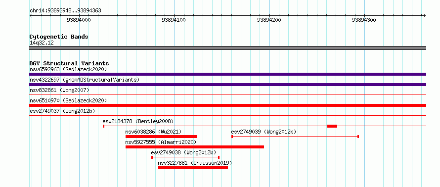Click the 93894000 ruler position
Viewport: 440px width, 187px height.
[79, 20]
